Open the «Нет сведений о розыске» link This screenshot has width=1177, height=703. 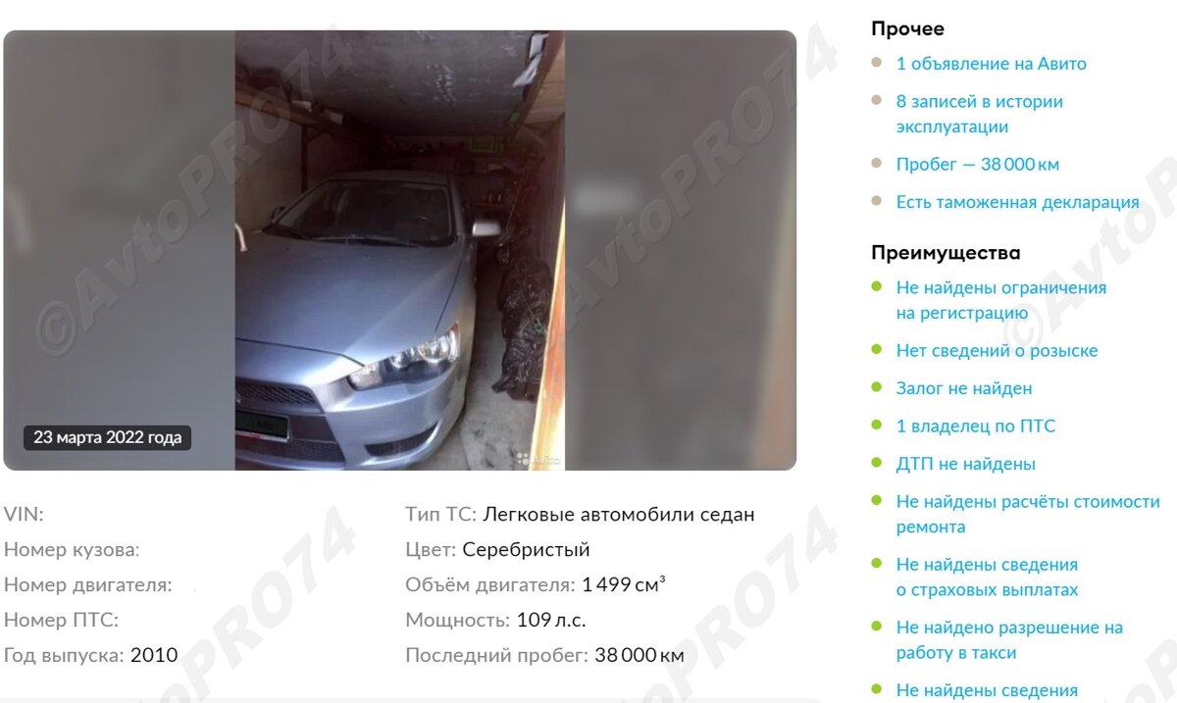997,351
